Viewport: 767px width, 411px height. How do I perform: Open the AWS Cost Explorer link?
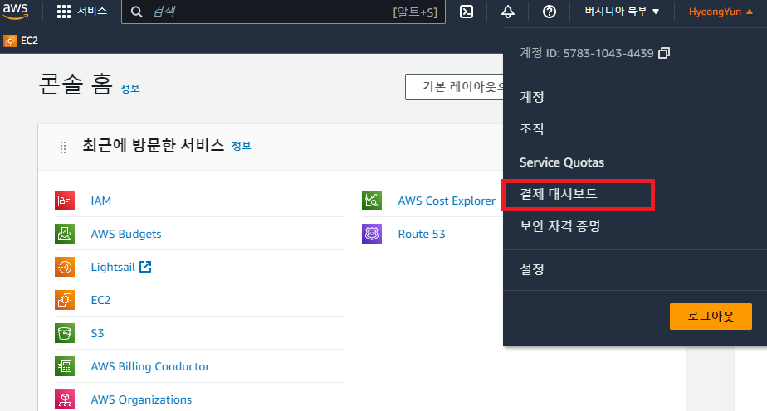pyautogui.click(x=447, y=201)
